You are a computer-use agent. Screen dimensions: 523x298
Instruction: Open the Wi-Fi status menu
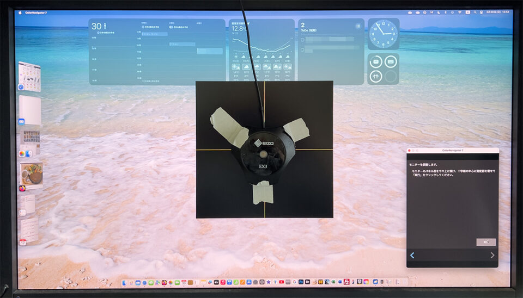(459, 13)
